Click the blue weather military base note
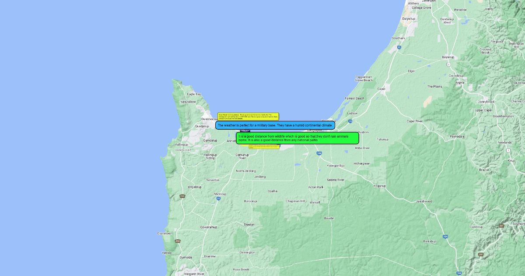 (275, 125)
